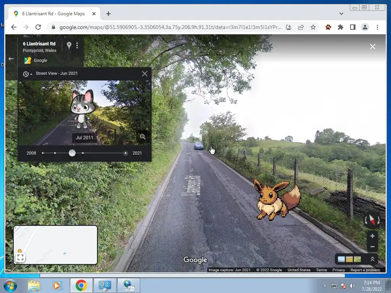The image size is (391, 293).
Task: Open the Jul 2011 preview thumbnail
Action: (84, 113)
